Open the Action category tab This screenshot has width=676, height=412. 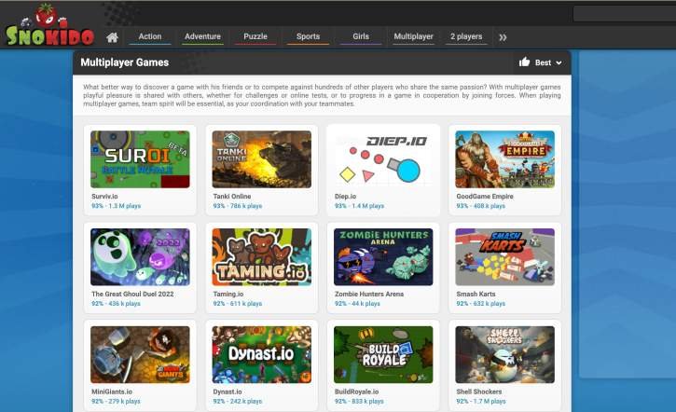click(149, 36)
